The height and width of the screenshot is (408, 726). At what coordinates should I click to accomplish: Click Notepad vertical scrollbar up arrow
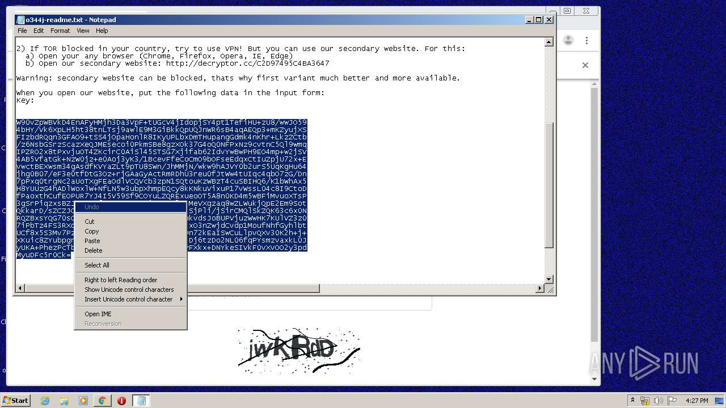(548, 42)
